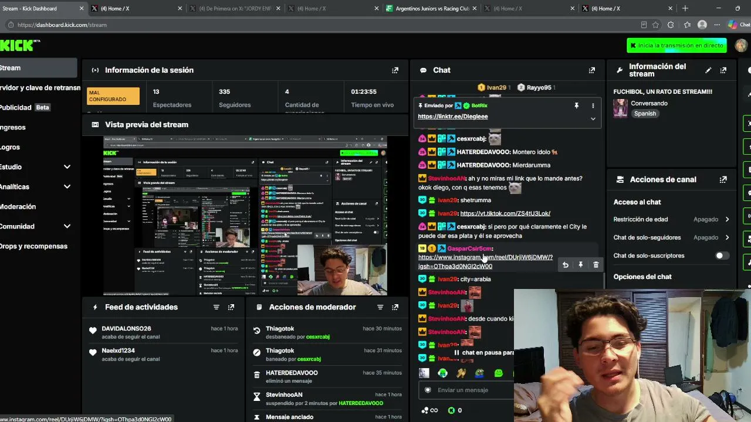Image resolution: width=751 pixels, height=422 pixels.
Task: Expand the Estudio sidebar section
Action: (x=67, y=167)
